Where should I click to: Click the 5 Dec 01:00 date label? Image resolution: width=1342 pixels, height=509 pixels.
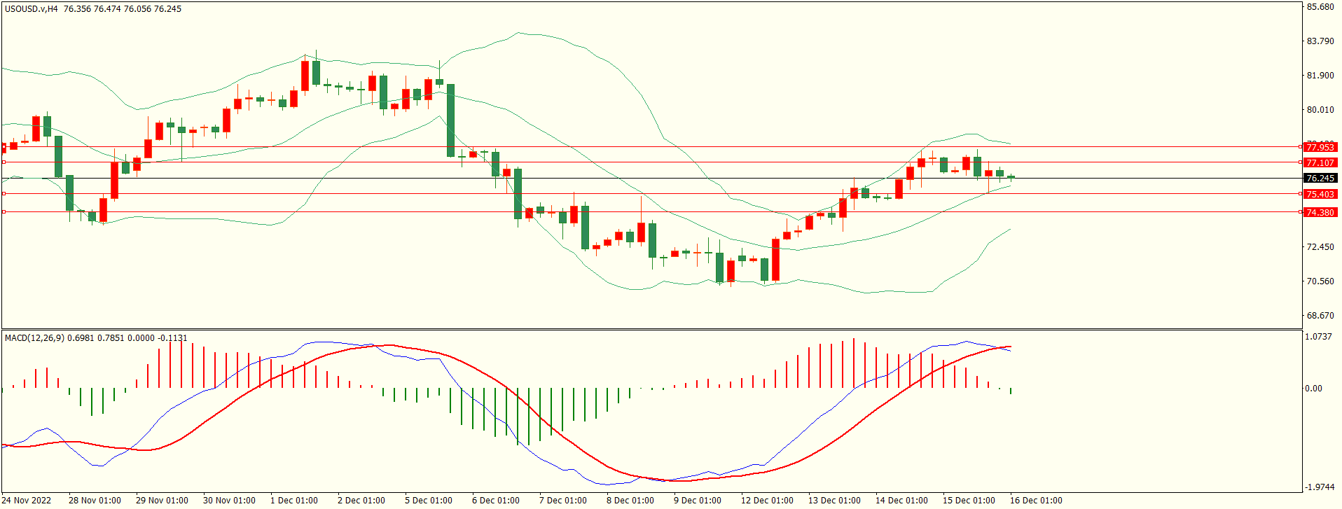pos(429,501)
